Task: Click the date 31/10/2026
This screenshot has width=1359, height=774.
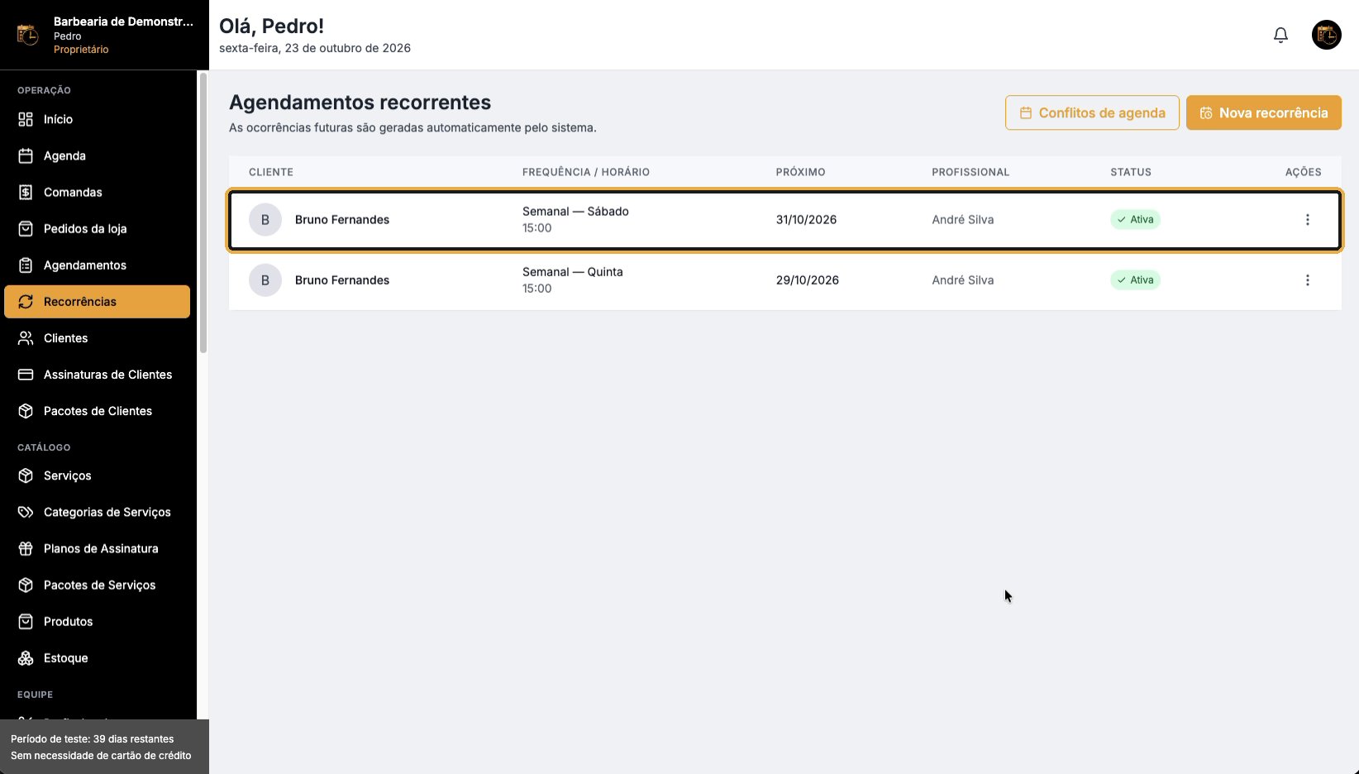Action: (x=806, y=219)
